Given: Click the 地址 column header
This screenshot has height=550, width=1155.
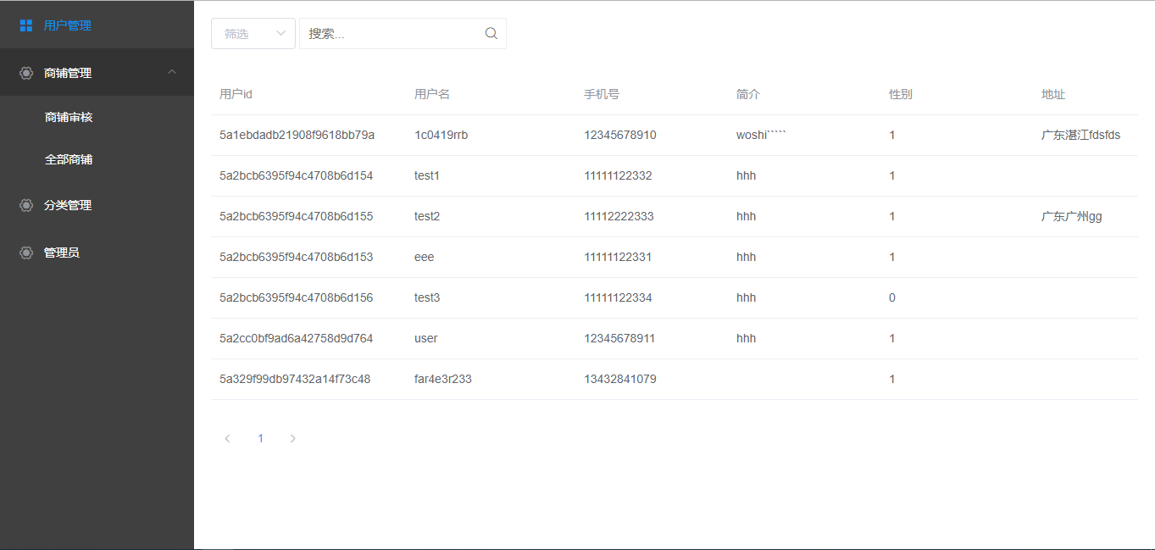Looking at the screenshot, I should [1053, 94].
